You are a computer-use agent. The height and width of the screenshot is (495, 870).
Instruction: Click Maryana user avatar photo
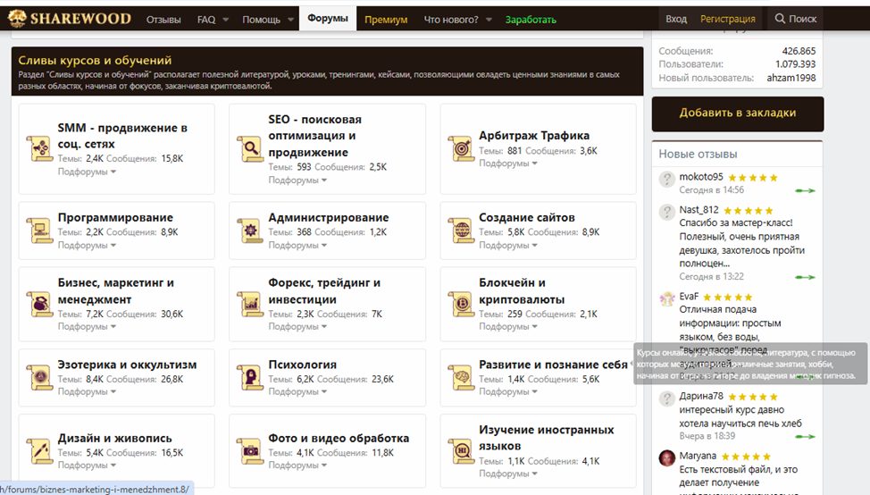pos(666,457)
